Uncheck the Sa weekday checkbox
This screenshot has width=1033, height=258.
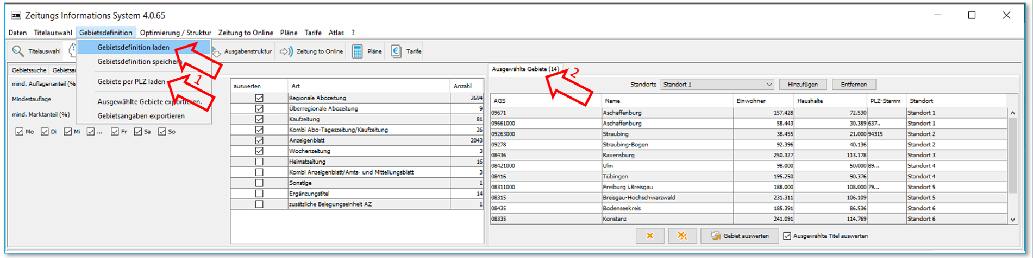click(x=138, y=132)
